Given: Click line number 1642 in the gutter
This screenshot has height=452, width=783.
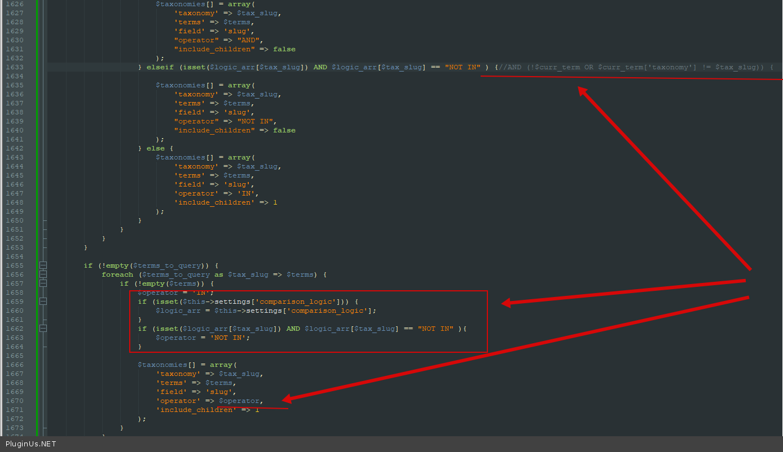Looking at the screenshot, I should pyautogui.click(x=14, y=148).
